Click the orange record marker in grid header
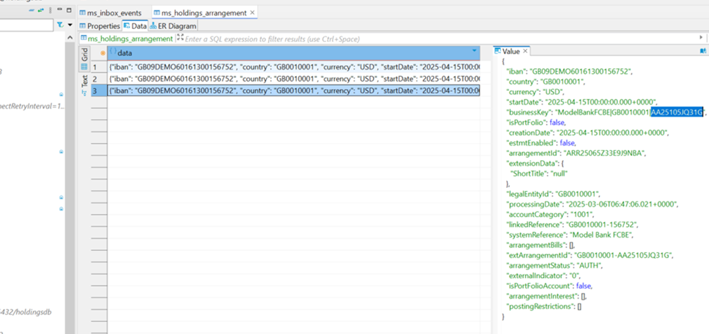 point(102,53)
